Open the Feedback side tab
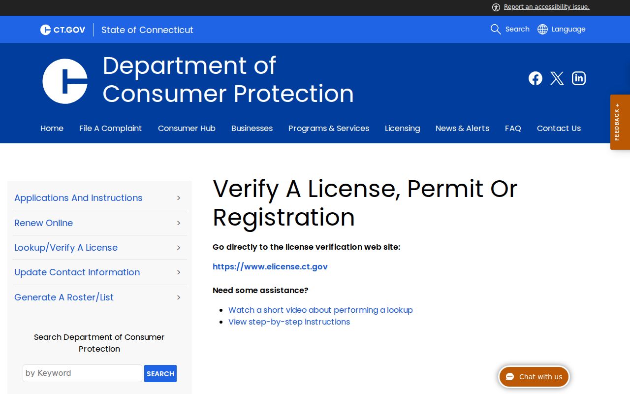The width and height of the screenshot is (630, 394). [620, 122]
